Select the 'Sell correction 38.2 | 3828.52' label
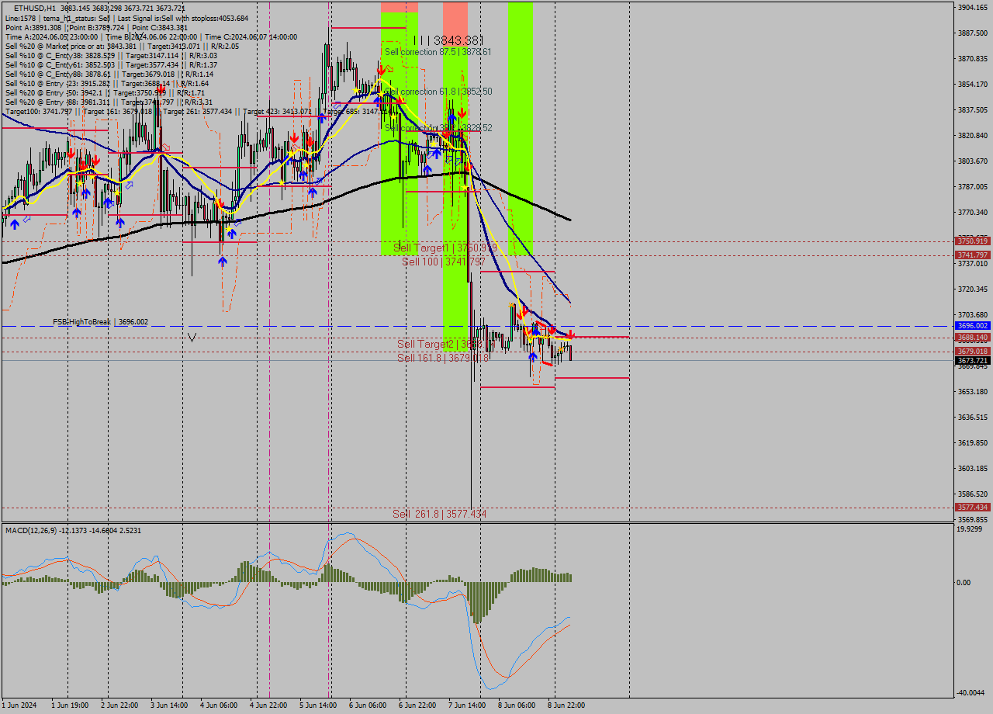The image size is (993, 714). [438, 127]
